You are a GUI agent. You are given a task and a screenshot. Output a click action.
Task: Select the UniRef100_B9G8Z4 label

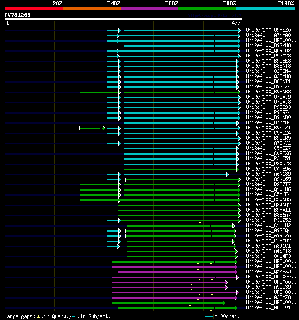point(268,86)
